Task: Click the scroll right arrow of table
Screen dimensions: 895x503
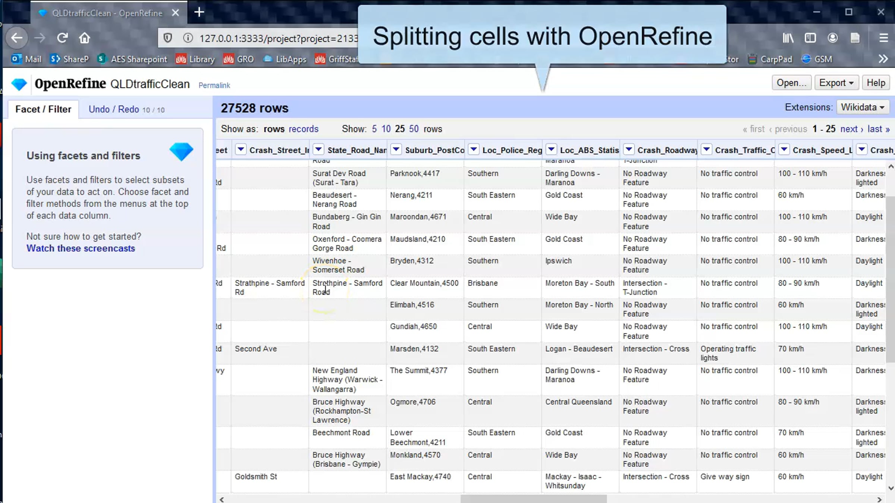Action: tap(879, 499)
